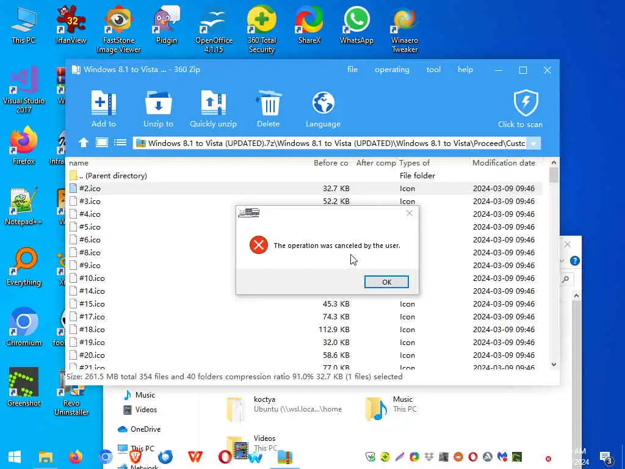The width and height of the screenshot is (625, 469).
Task: Select the Parent directory row
Action: [x=305, y=175]
